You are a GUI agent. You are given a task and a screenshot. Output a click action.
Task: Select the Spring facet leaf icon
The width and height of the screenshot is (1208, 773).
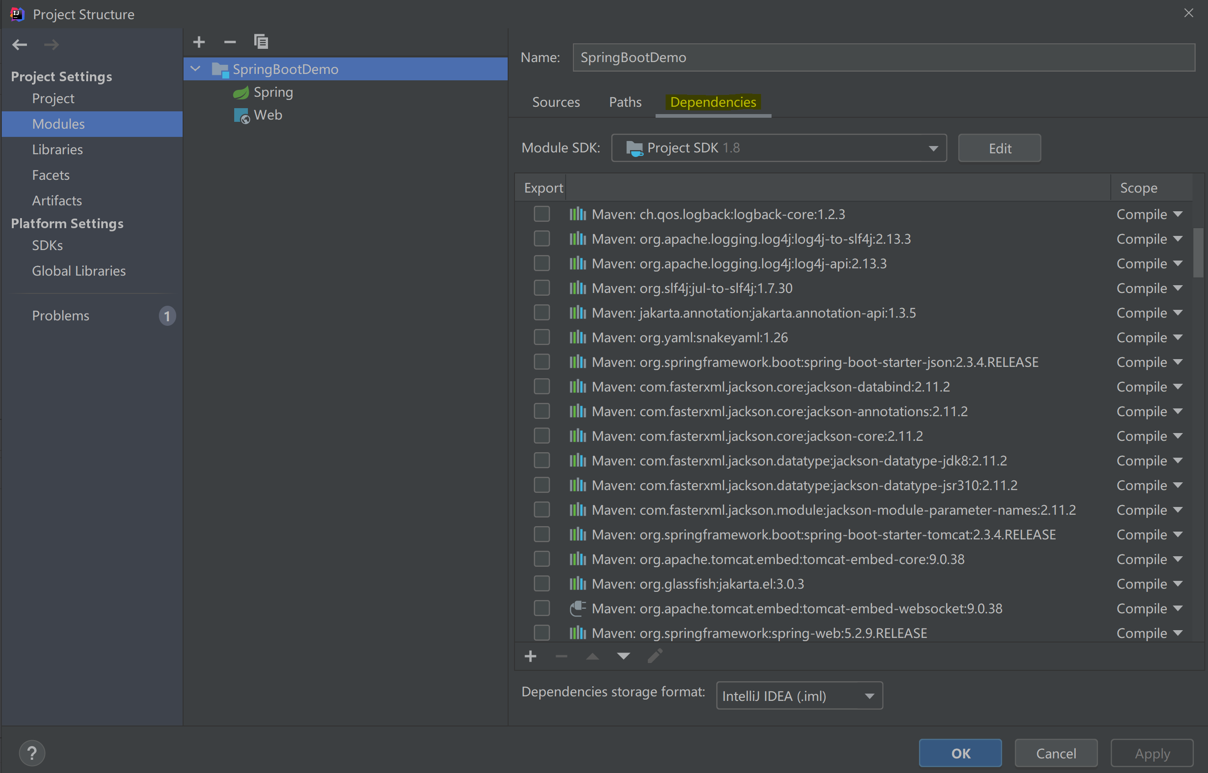tap(241, 92)
